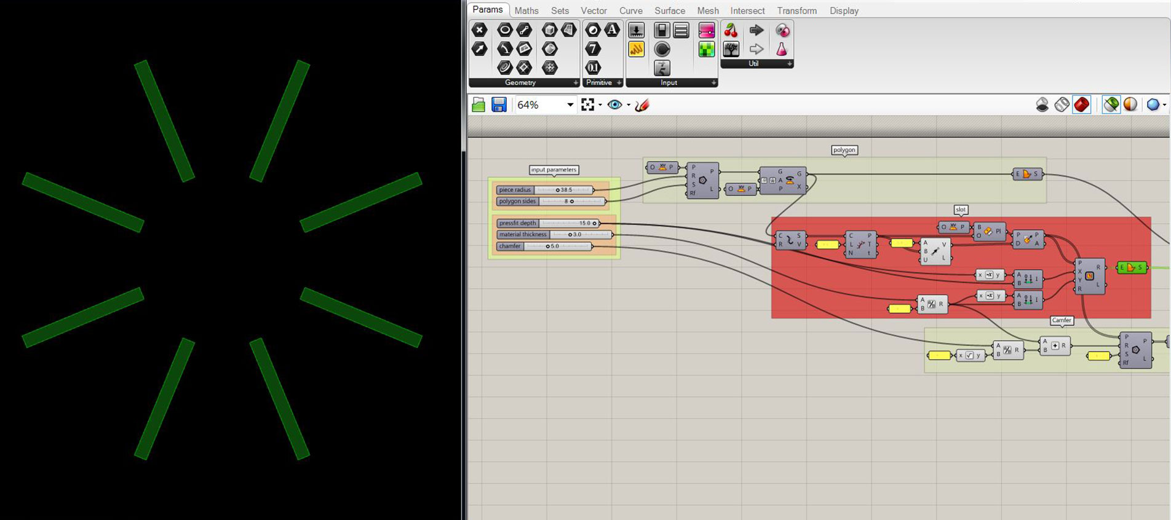Image resolution: width=1171 pixels, height=520 pixels.
Task: Add a Gradient input component
Action: 707,30
